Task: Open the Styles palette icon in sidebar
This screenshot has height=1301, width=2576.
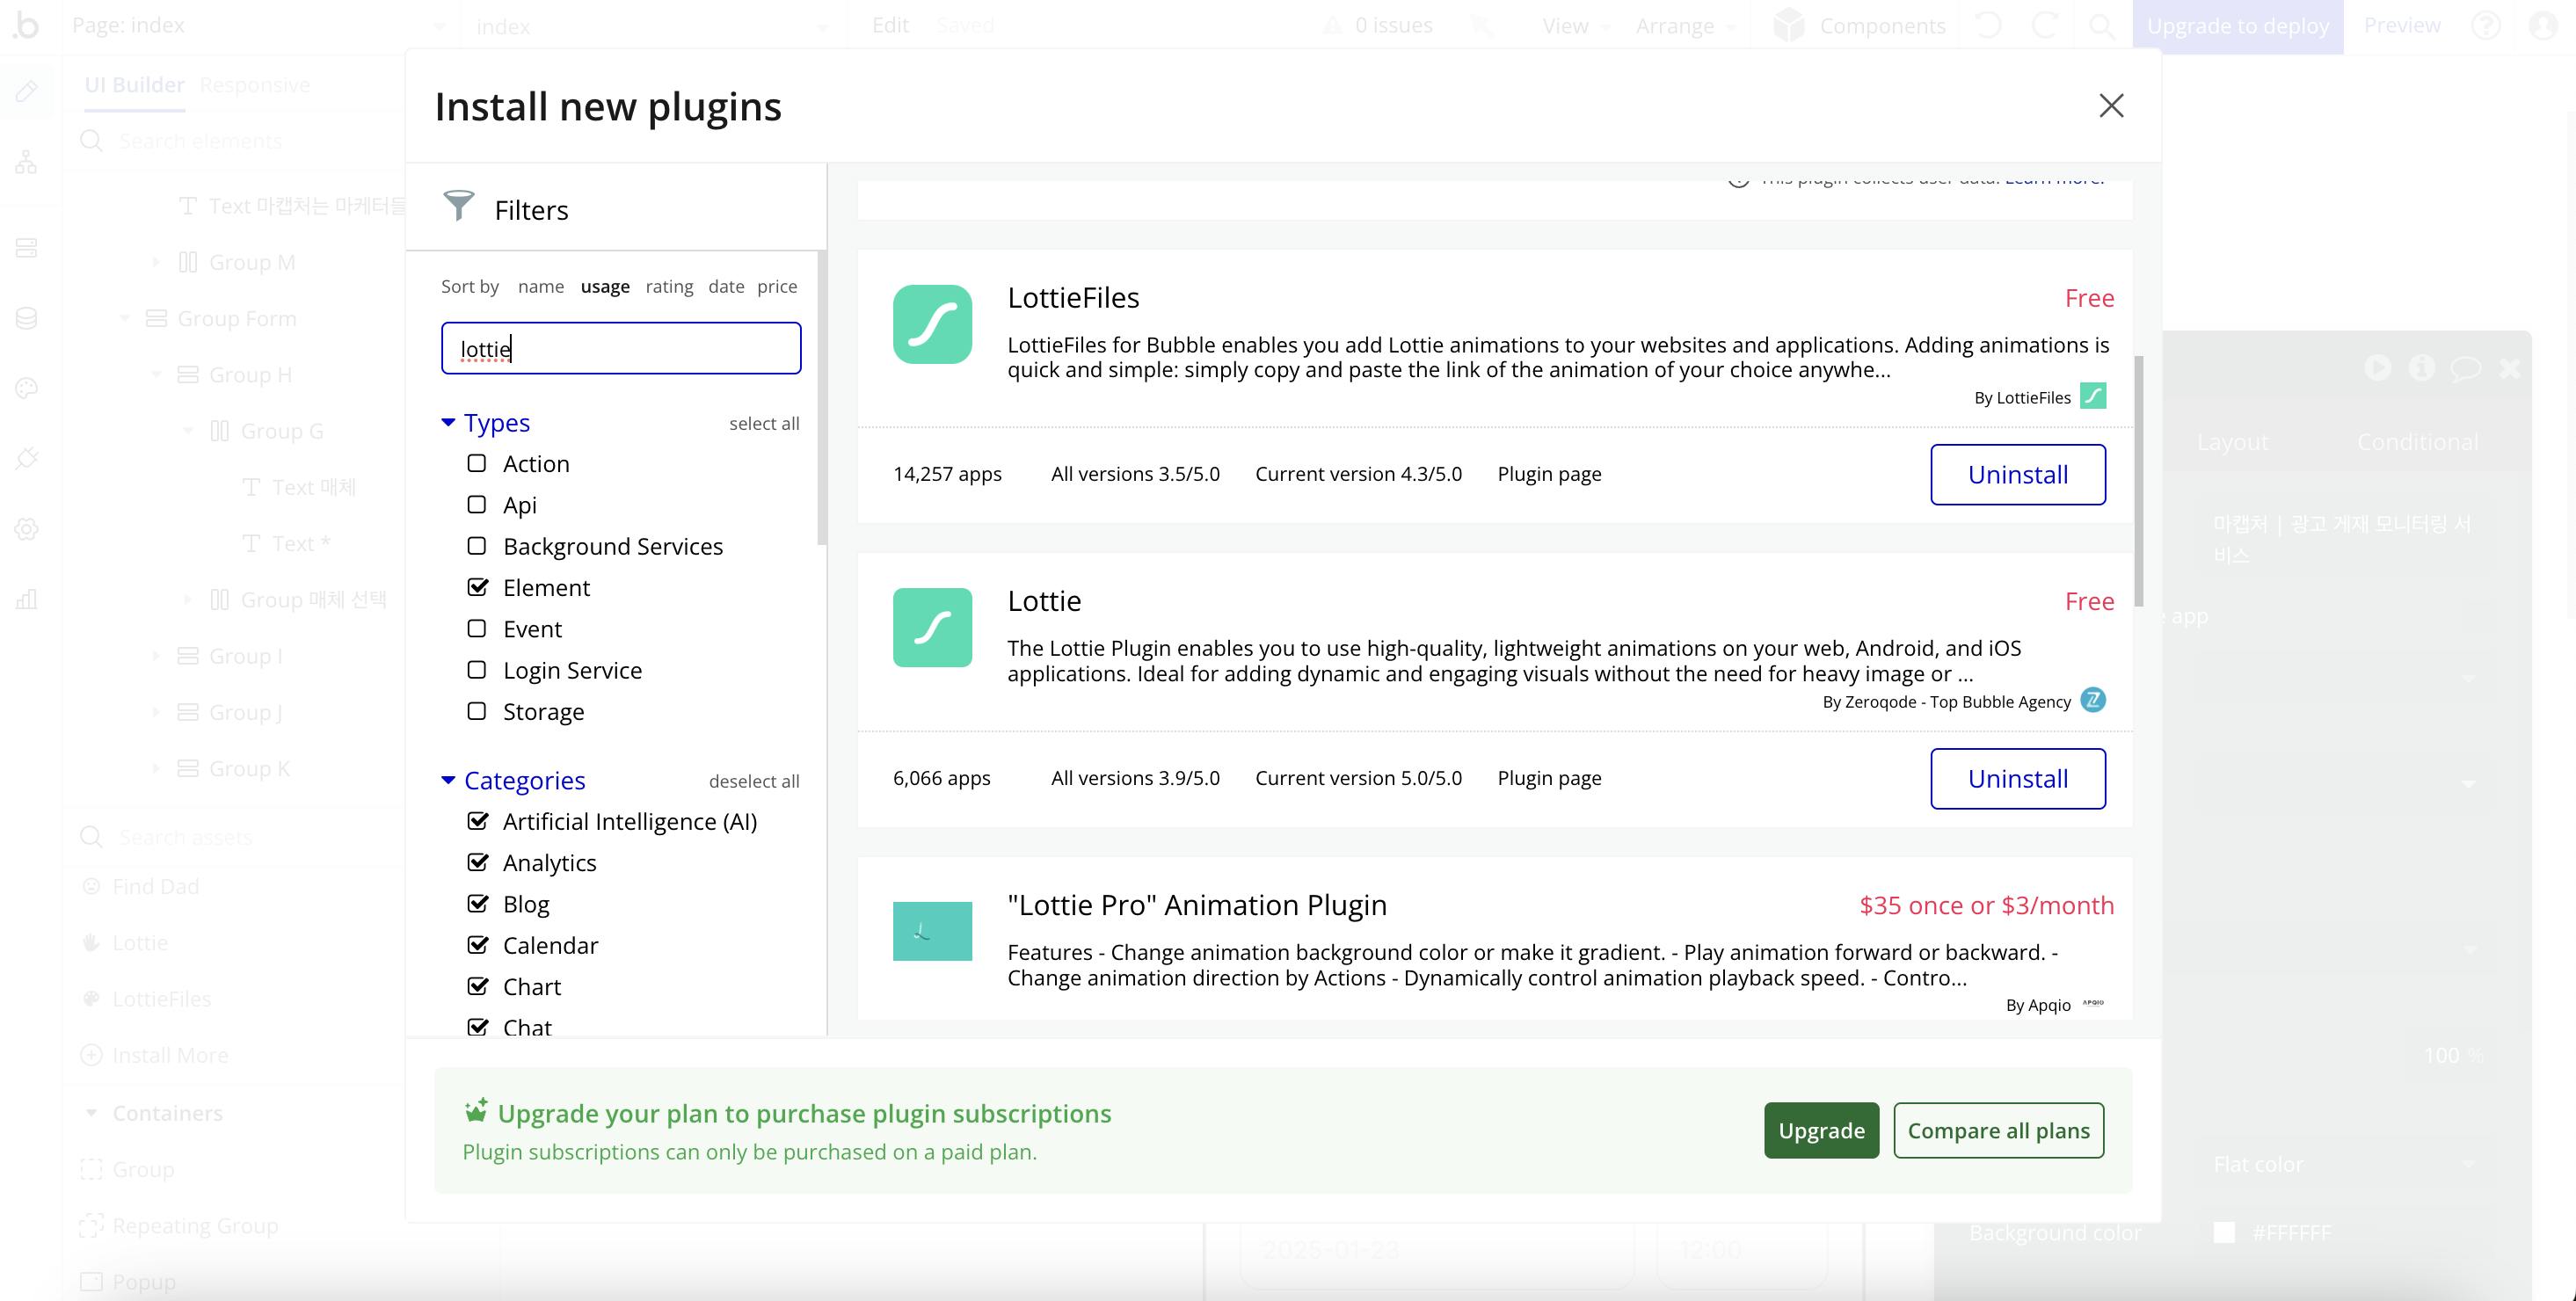Action: 27,388
